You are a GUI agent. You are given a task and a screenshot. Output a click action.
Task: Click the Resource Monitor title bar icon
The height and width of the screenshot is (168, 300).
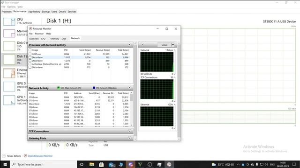pyautogui.click(x=30, y=29)
